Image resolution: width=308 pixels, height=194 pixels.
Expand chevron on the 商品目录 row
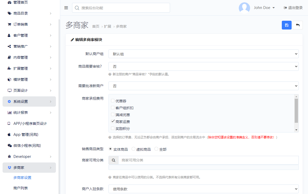tap(51, 13)
